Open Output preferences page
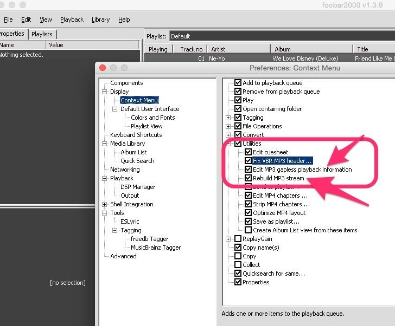The height and width of the screenshot is (326, 395). tap(130, 195)
